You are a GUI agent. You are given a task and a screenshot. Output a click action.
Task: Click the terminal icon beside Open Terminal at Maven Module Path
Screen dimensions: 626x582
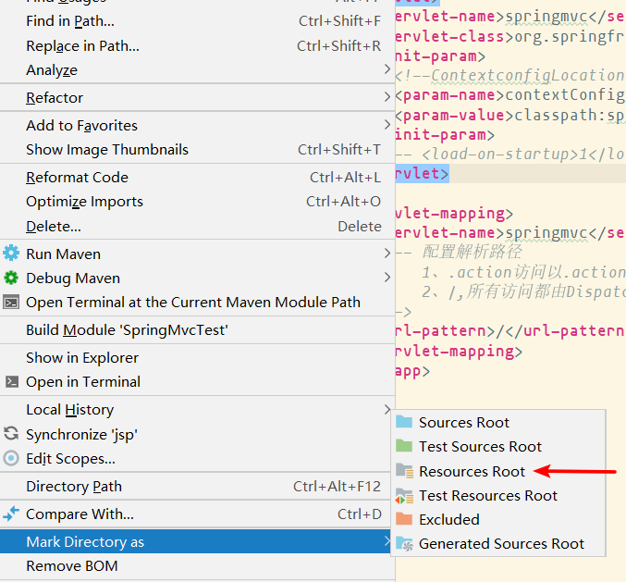point(11,302)
